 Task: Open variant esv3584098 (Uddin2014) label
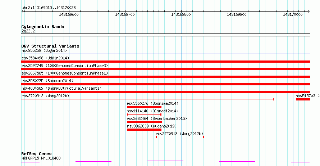pyautogui.click(x=45, y=58)
